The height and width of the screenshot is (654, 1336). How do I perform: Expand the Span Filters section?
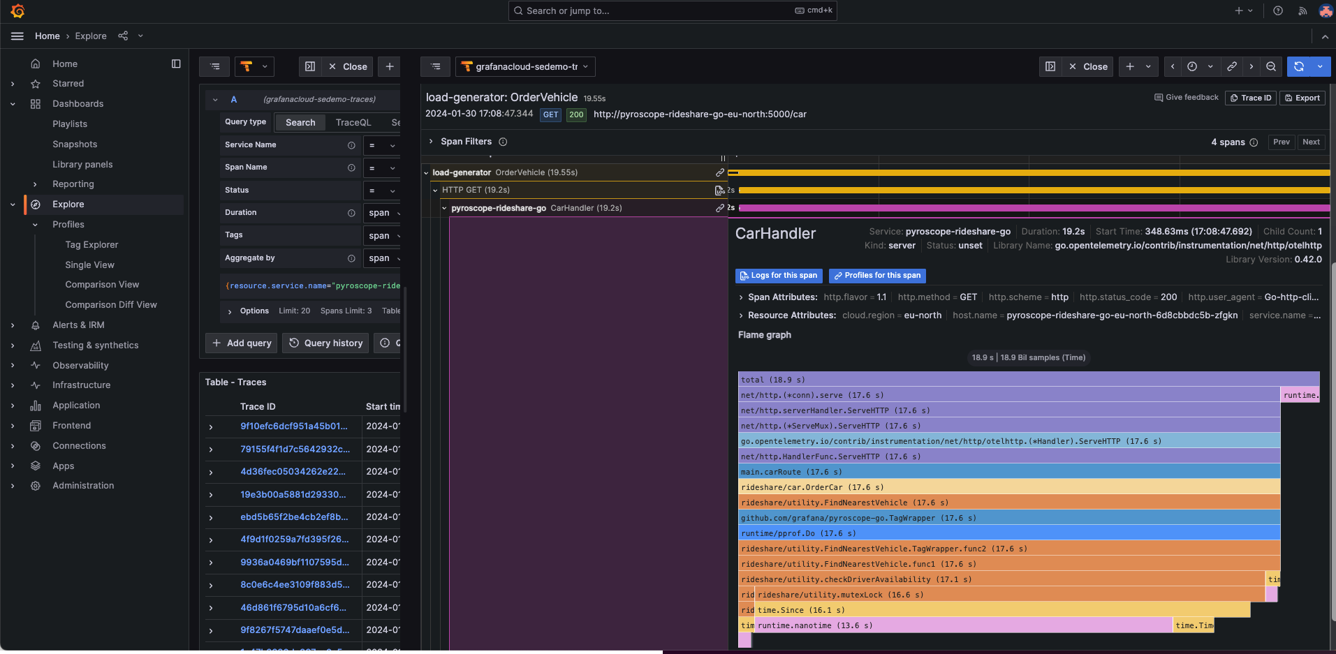pos(430,141)
